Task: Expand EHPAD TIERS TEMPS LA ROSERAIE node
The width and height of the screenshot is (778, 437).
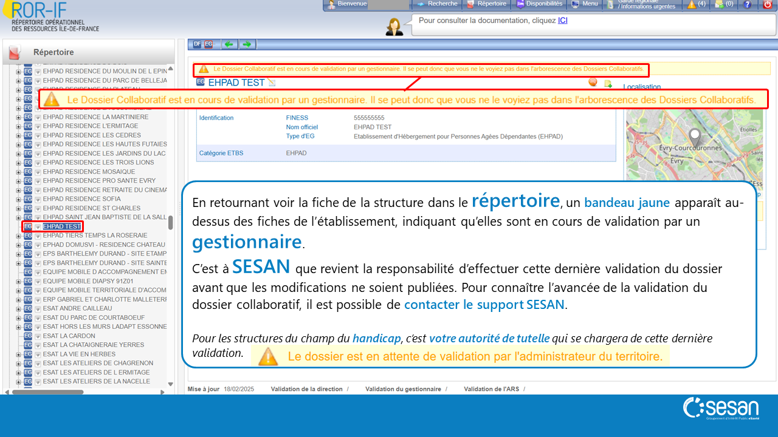Action: click(19, 235)
